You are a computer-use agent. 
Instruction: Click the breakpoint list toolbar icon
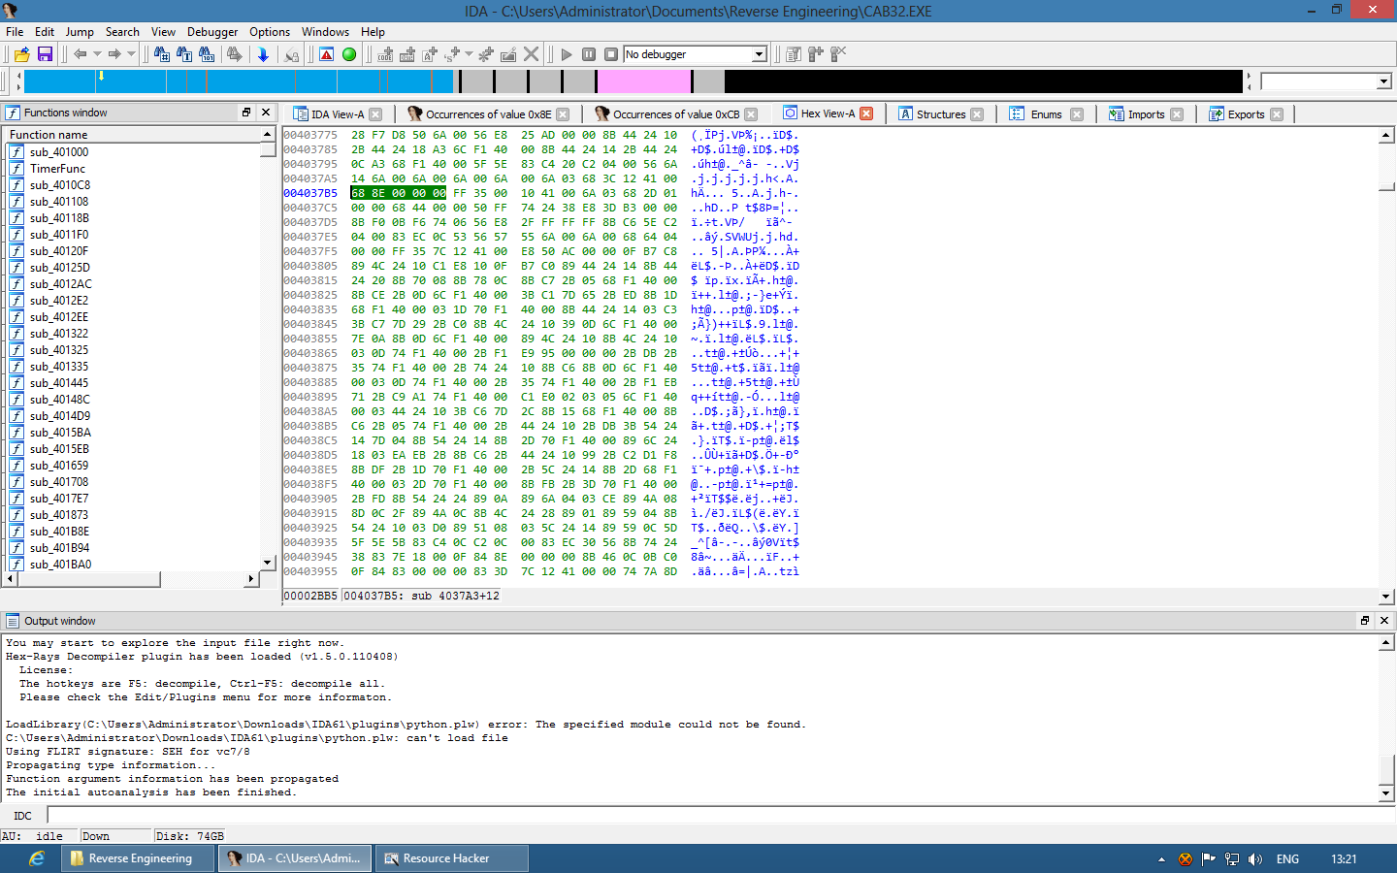pyautogui.click(x=794, y=54)
